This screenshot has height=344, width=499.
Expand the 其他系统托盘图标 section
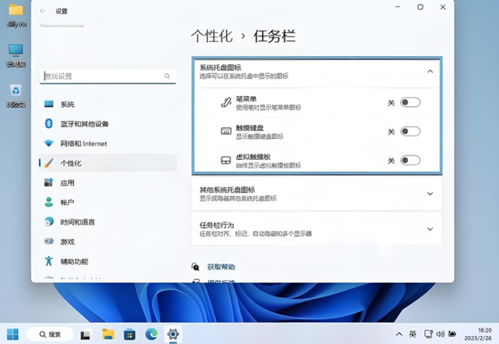[x=430, y=193]
